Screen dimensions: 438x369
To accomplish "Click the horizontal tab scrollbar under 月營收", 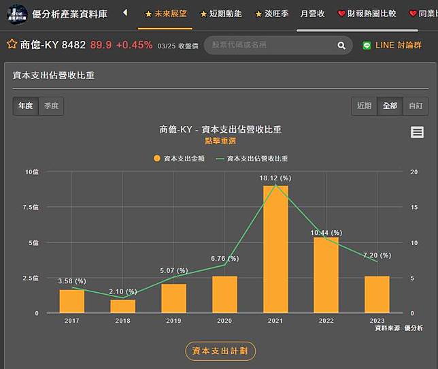I will pos(357,30).
